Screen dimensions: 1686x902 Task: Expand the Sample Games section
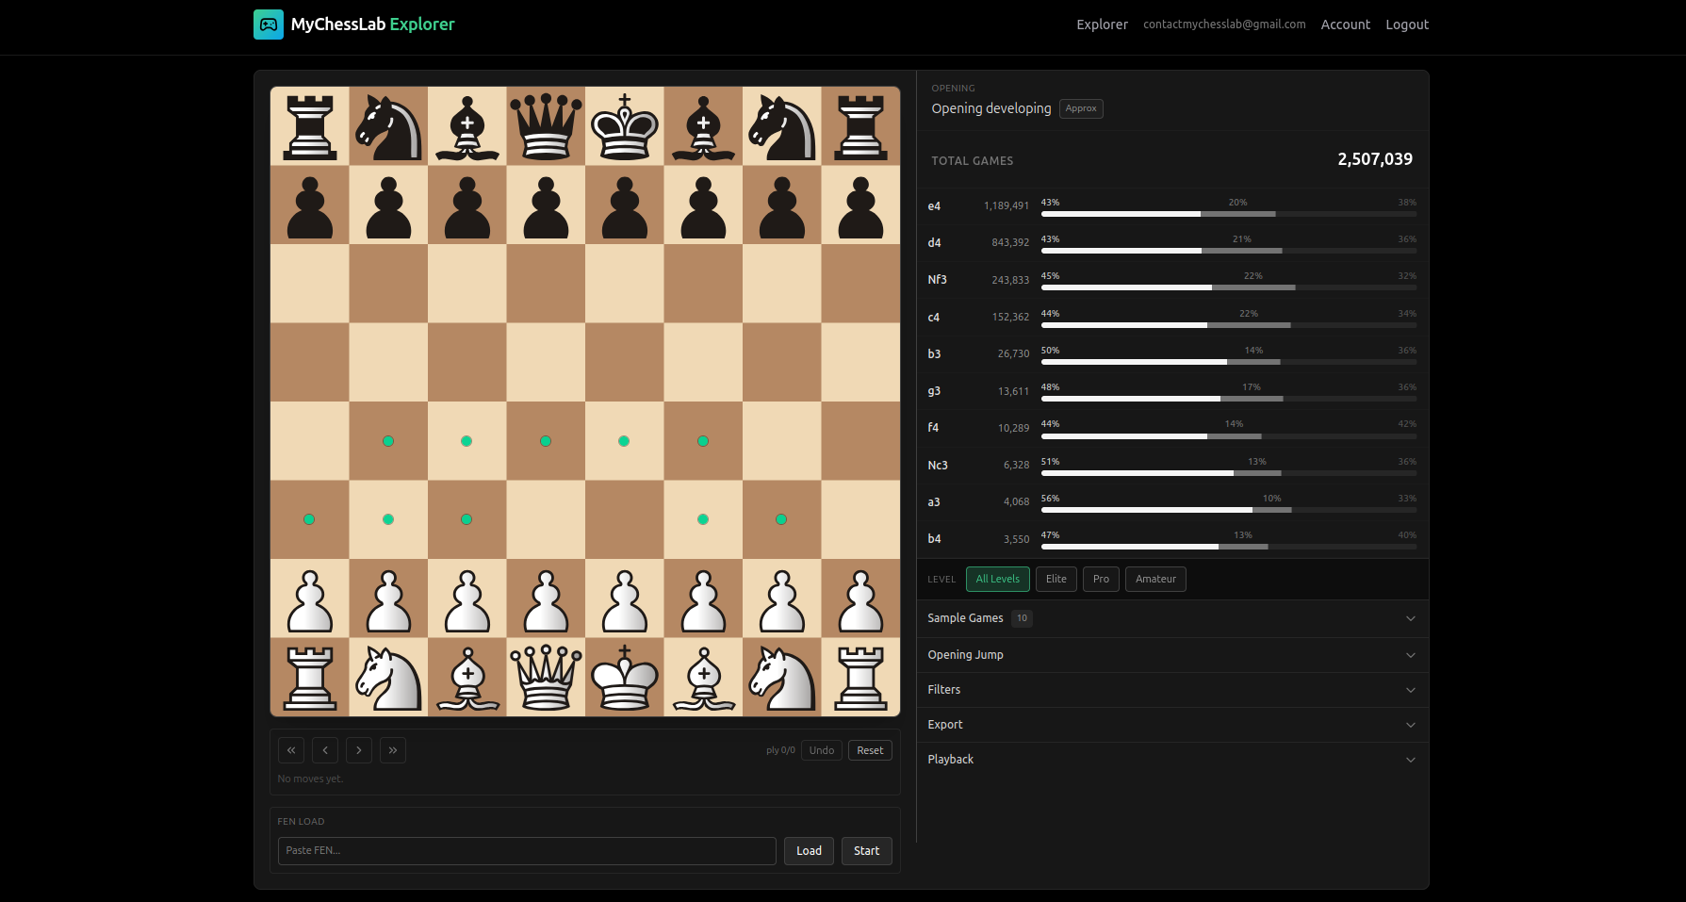(x=1171, y=618)
